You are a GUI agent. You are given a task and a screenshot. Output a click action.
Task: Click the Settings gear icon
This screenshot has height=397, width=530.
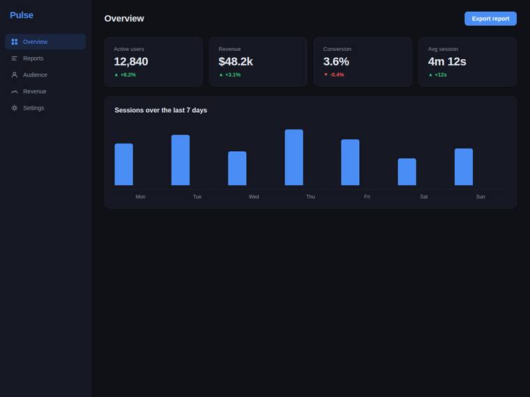14,108
